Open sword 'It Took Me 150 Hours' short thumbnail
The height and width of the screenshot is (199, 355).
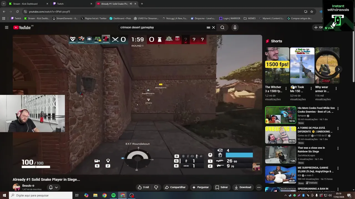[x=302, y=66]
